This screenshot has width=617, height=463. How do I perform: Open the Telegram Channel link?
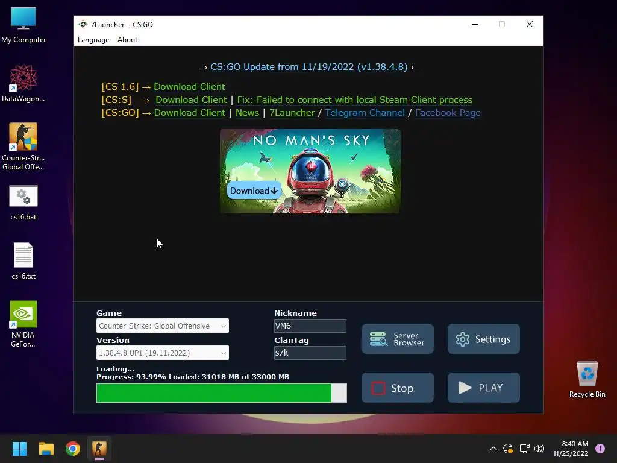(365, 113)
